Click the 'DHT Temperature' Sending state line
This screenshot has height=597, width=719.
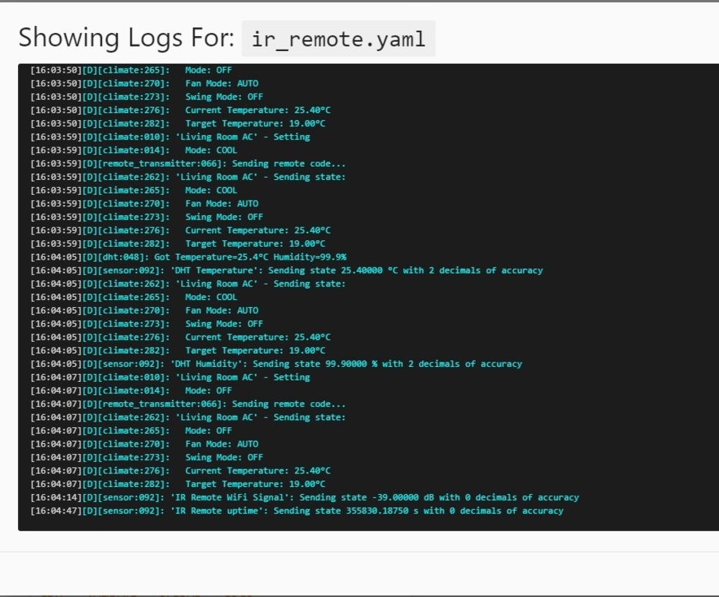click(287, 270)
